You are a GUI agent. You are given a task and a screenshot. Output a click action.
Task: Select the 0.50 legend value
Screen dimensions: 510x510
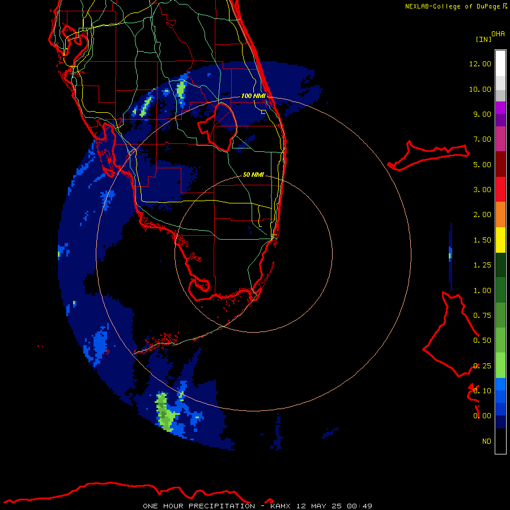(482, 341)
